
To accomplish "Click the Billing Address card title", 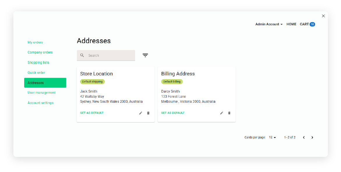I will [178, 74].
